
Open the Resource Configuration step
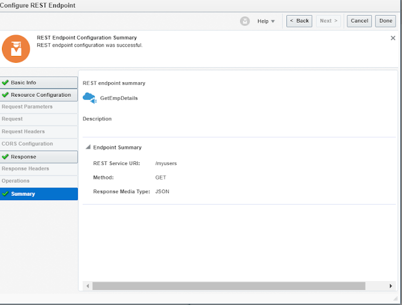39,95
